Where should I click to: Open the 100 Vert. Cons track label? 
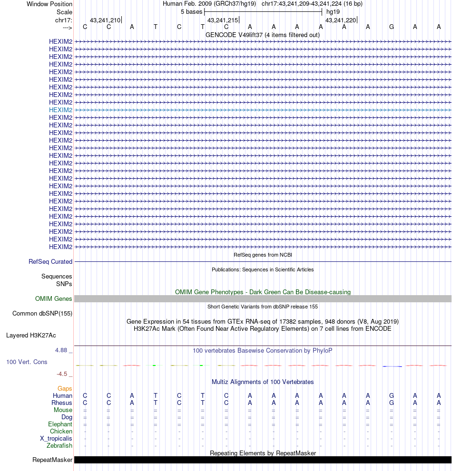(x=27, y=362)
